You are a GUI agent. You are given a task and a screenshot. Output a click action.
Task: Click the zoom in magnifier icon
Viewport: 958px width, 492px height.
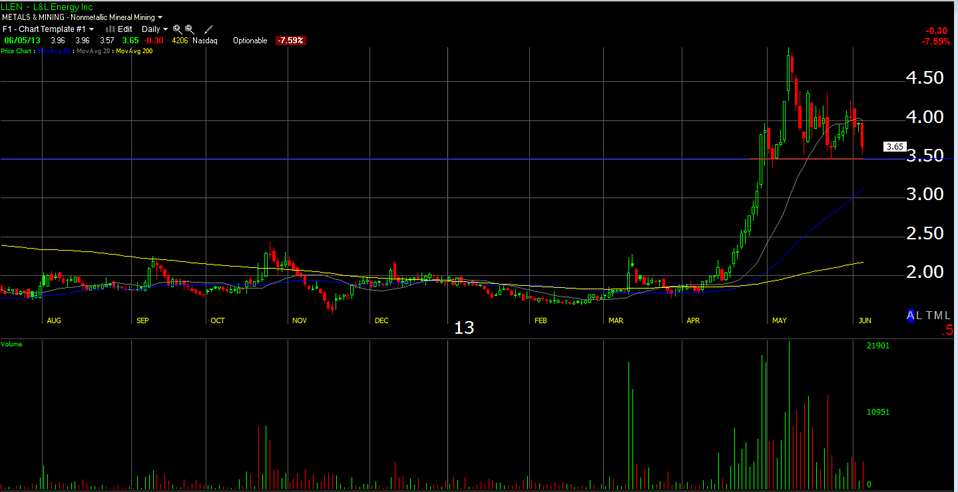coord(177,29)
